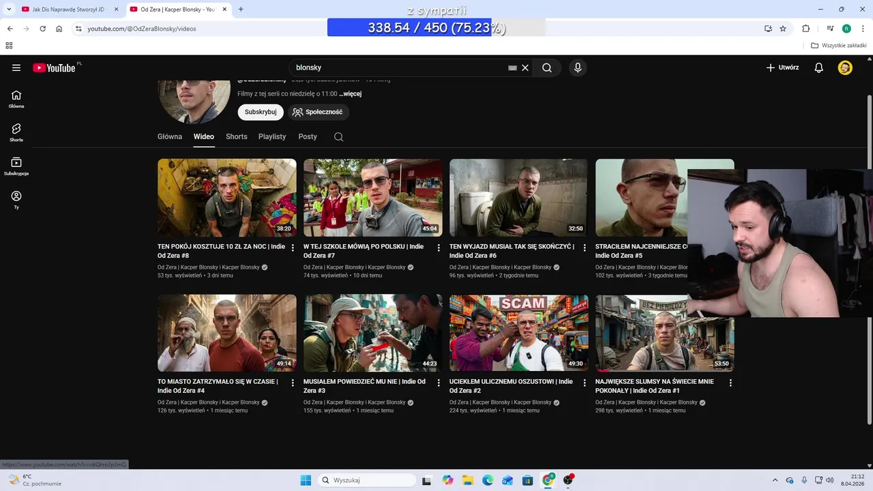Click the channel name under Indie Od Zera #4
873x491 pixels.
(x=209, y=402)
